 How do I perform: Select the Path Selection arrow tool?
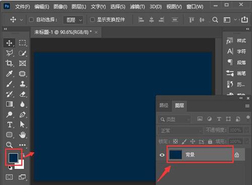click(22, 124)
